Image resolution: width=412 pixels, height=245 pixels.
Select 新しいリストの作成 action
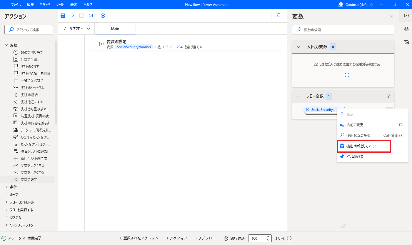[30, 158]
